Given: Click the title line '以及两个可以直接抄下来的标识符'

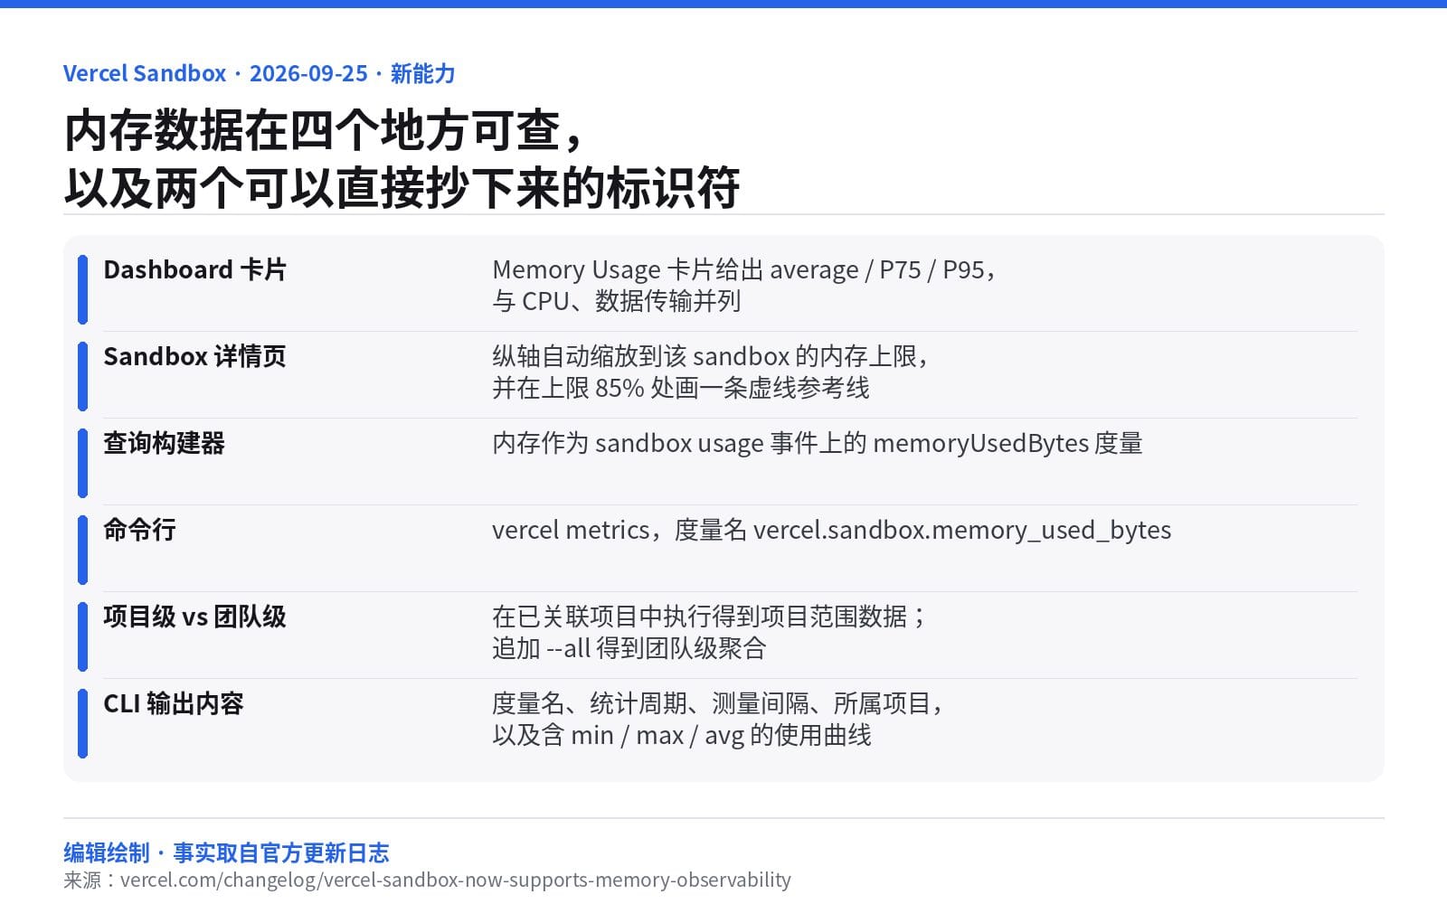Looking at the screenshot, I should [402, 188].
